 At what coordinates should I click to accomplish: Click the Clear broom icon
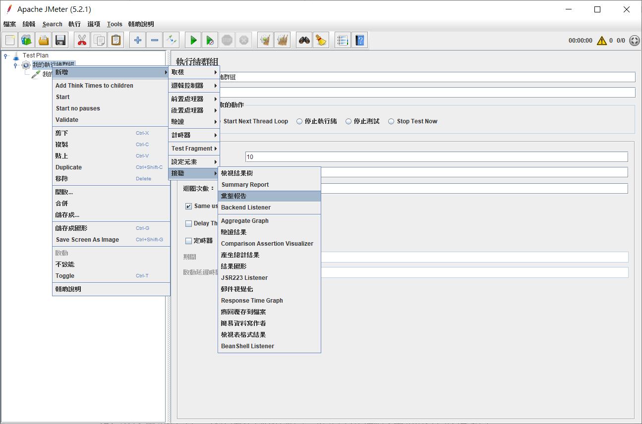[x=266, y=40]
